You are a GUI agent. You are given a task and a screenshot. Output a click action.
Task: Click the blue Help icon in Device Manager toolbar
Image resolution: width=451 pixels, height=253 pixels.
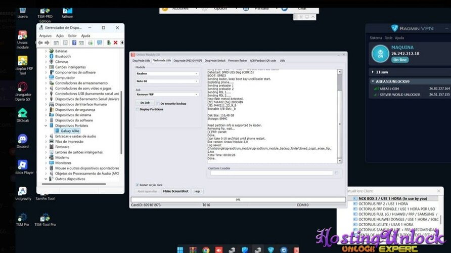[74, 43]
